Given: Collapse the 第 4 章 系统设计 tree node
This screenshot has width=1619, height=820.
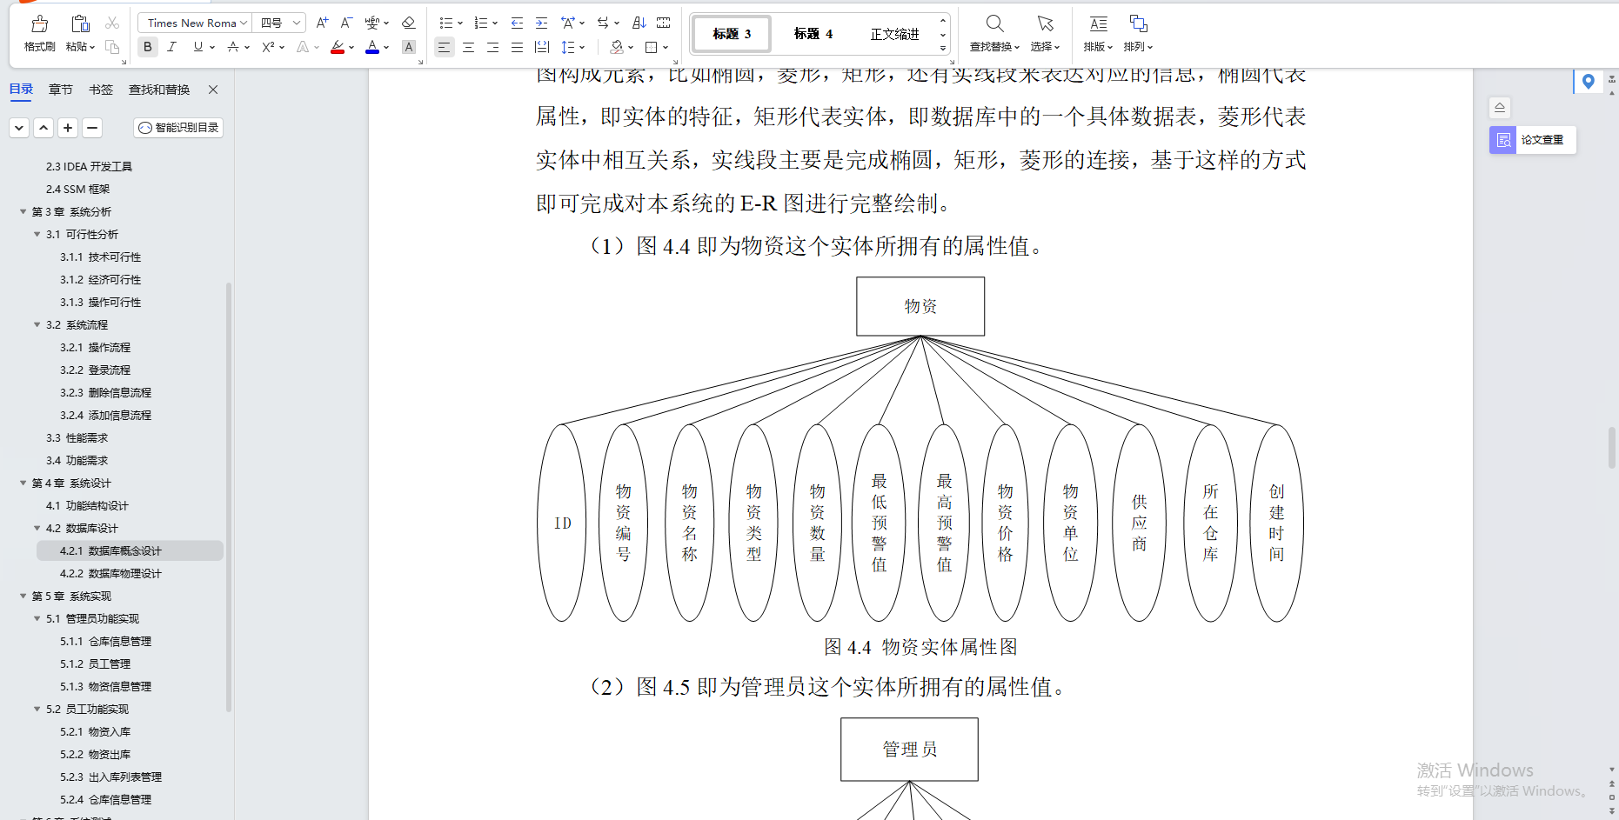Looking at the screenshot, I should click(x=23, y=483).
